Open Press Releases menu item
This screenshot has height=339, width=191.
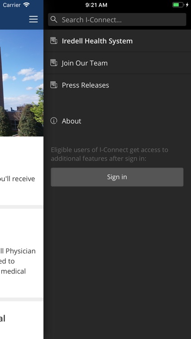coord(117,85)
